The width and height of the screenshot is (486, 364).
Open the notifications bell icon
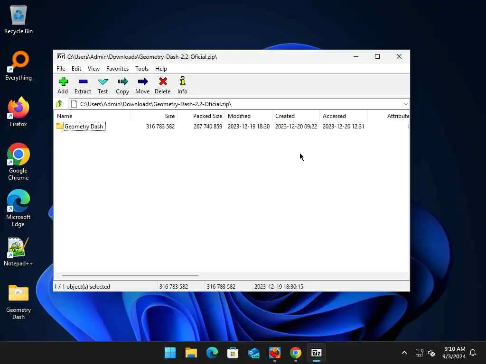473,353
